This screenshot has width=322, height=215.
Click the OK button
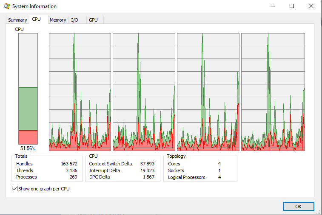(299, 207)
